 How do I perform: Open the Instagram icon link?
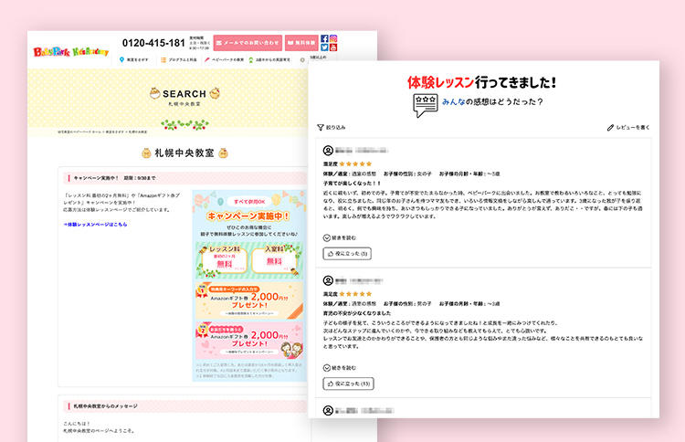coord(333,39)
